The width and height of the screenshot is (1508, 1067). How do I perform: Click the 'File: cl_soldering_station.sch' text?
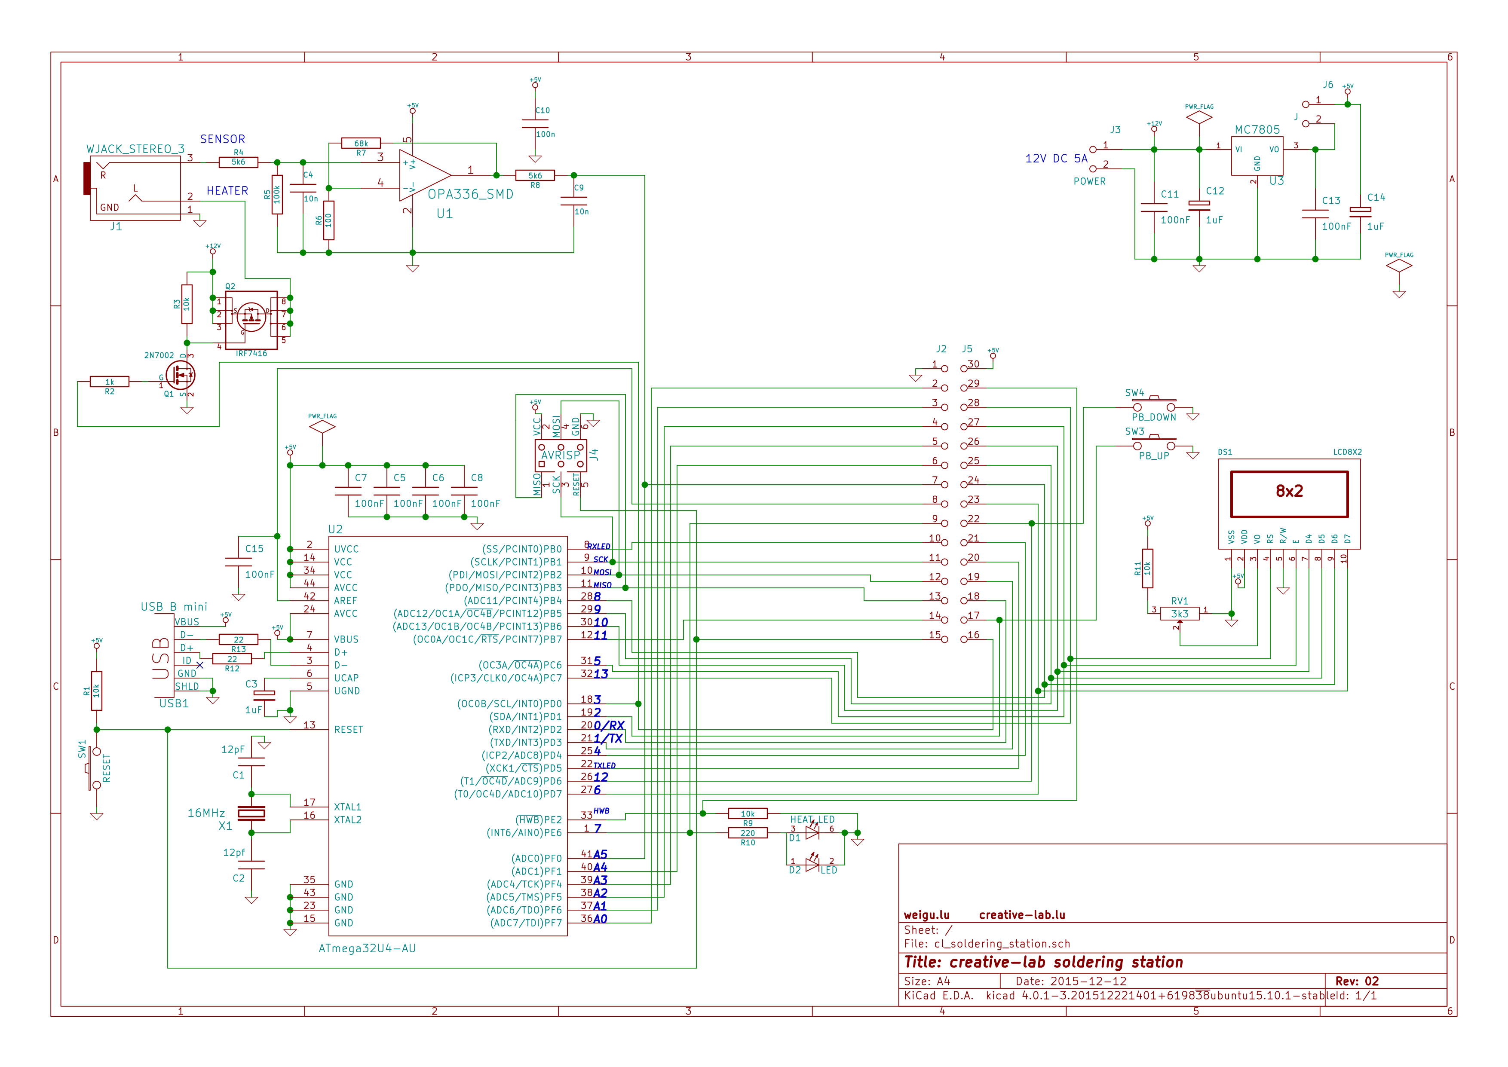(987, 944)
